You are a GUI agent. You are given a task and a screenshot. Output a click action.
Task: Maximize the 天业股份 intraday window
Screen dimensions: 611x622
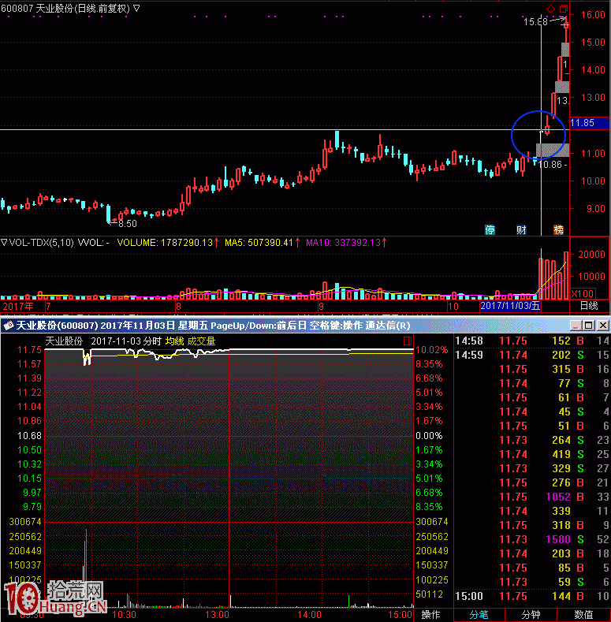pos(589,326)
